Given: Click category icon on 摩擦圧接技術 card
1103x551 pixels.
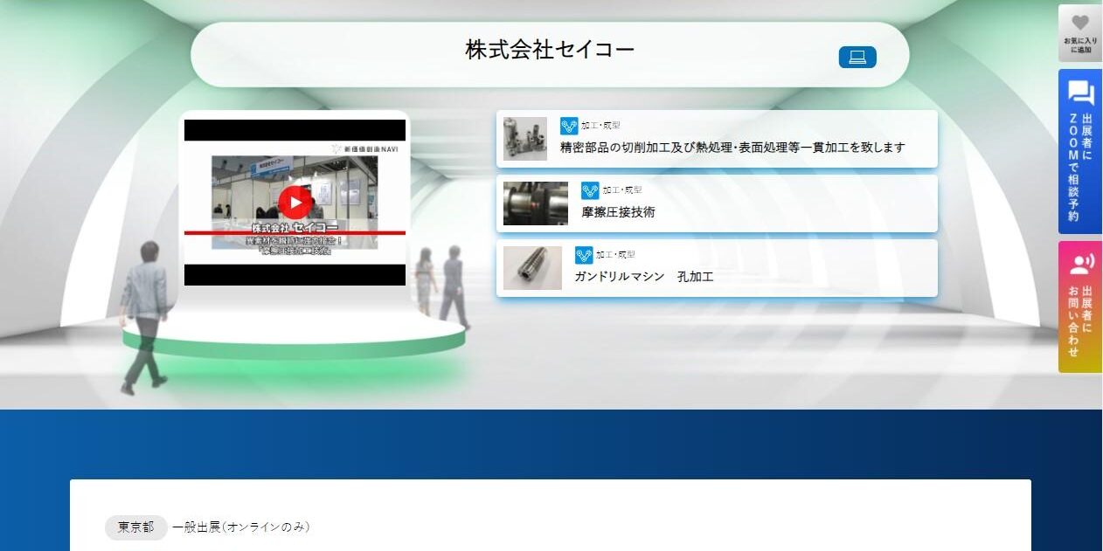Looking at the screenshot, I should (x=590, y=190).
